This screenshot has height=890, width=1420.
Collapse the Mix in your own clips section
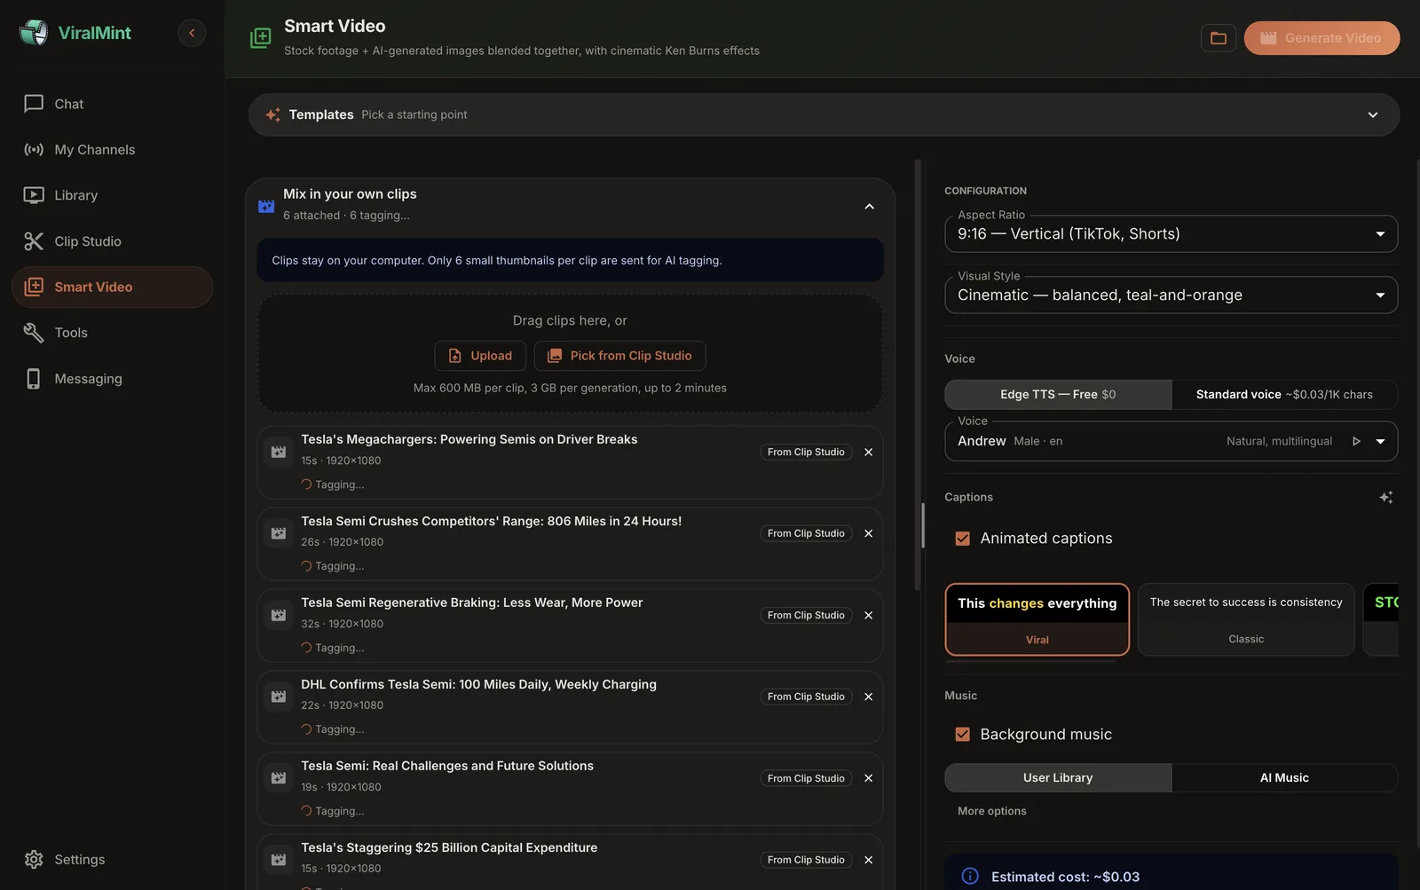870,207
